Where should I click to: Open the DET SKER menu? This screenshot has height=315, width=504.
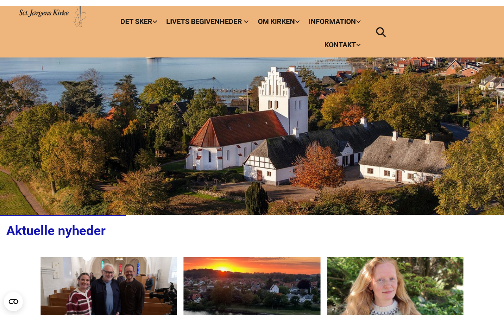point(136,22)
